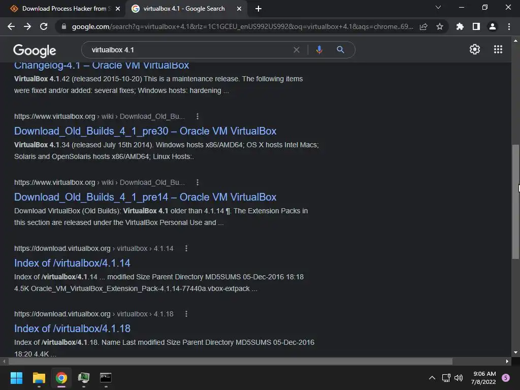Open Chrome profile avatar
Image resolution: width=520 pixels, height=390 pixels.
(493, 26)
